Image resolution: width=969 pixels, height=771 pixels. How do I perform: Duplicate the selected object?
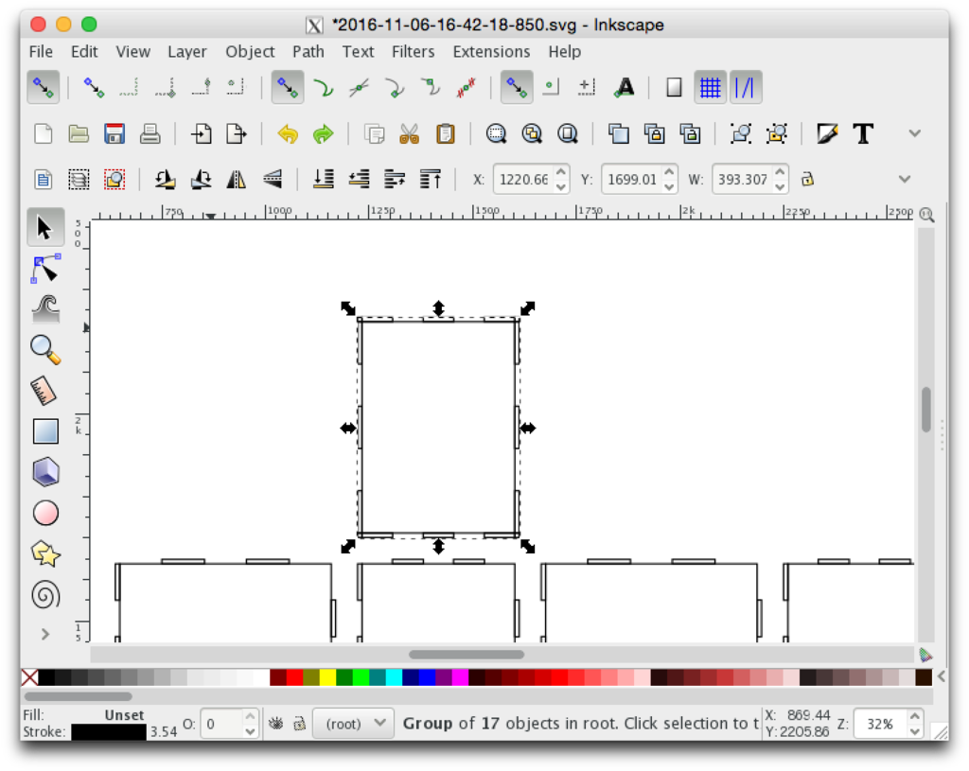tap(618, 133)
